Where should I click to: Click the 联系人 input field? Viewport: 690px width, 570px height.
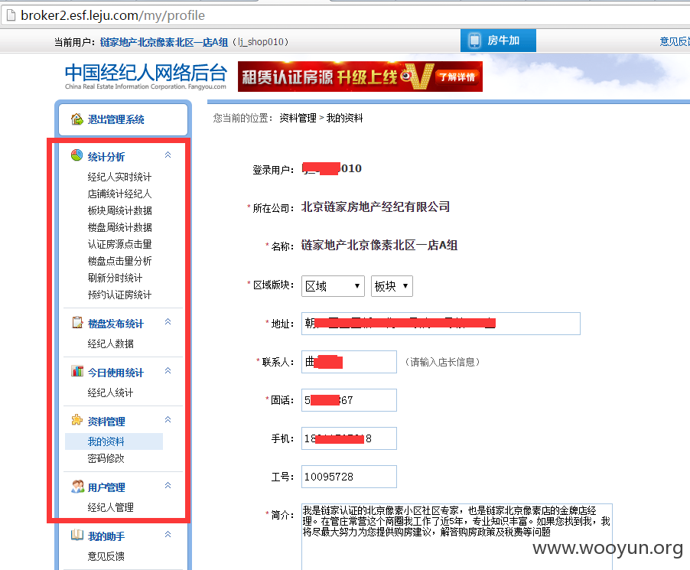coord(349,362)
